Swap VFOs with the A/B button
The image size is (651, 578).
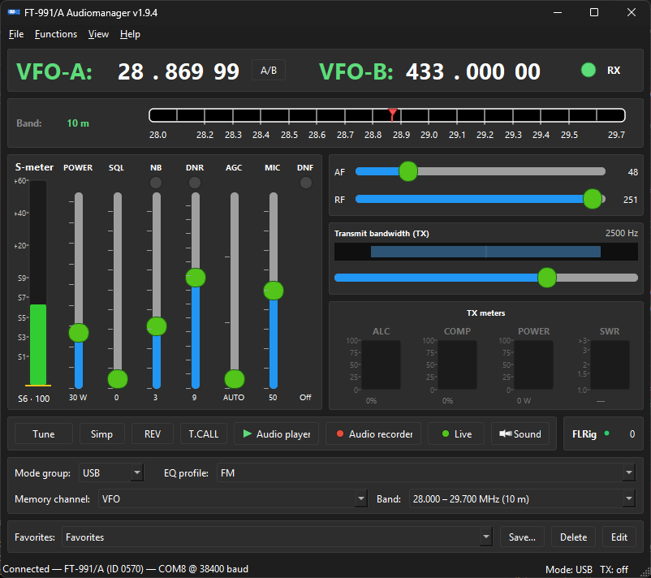(268, 71)
